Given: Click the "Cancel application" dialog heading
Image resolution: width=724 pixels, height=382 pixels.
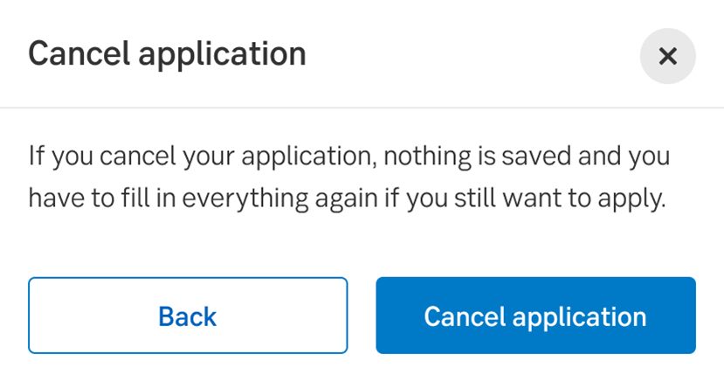Looking at the screenshot, I should pyautogui.click(x=167, y=54).
